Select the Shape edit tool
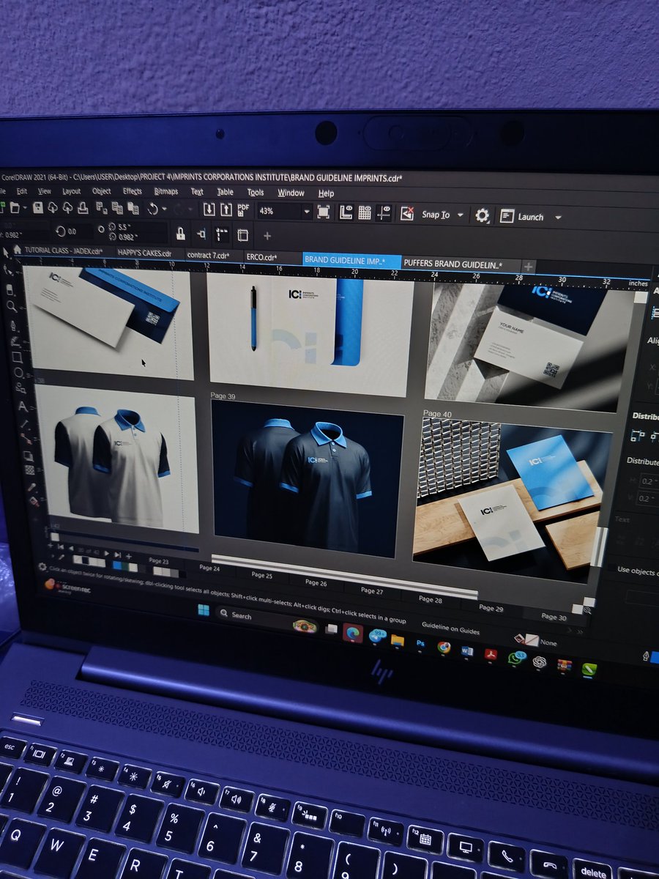Viewport: 659px width, 879px height. tap(7, 270)
